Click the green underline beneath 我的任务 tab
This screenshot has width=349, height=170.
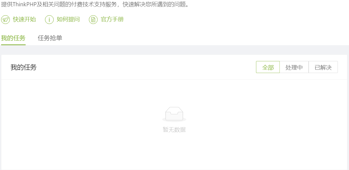point(13,45)
